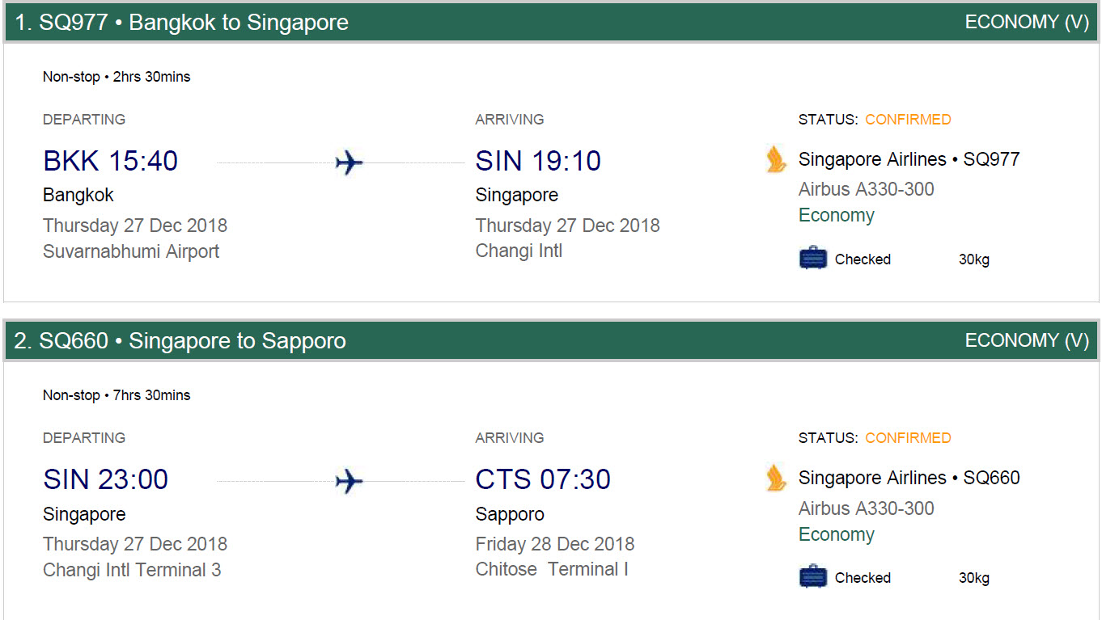Click the checked baggage suitcase icon for SQ660
The width and height of the screenshot is (1102, 620).
(813, 577)
